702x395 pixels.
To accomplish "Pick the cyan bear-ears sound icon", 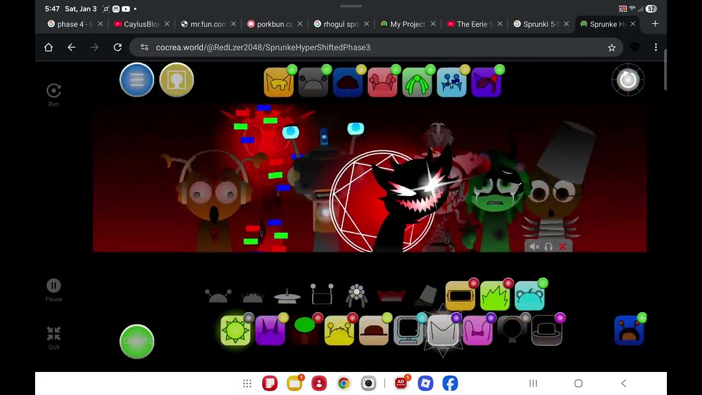I will 529,296.
